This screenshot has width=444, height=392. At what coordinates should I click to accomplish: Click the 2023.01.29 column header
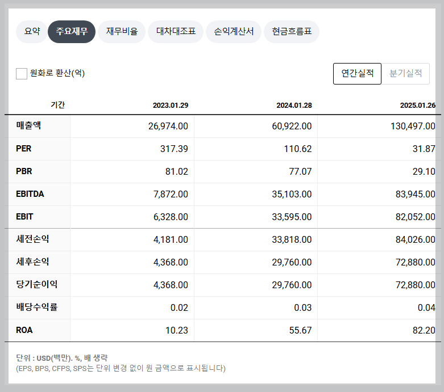pos(171,105)
